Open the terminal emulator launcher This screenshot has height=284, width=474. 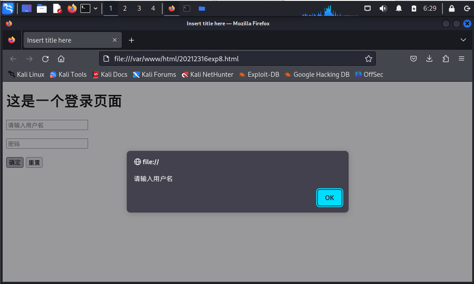(85, 8)
